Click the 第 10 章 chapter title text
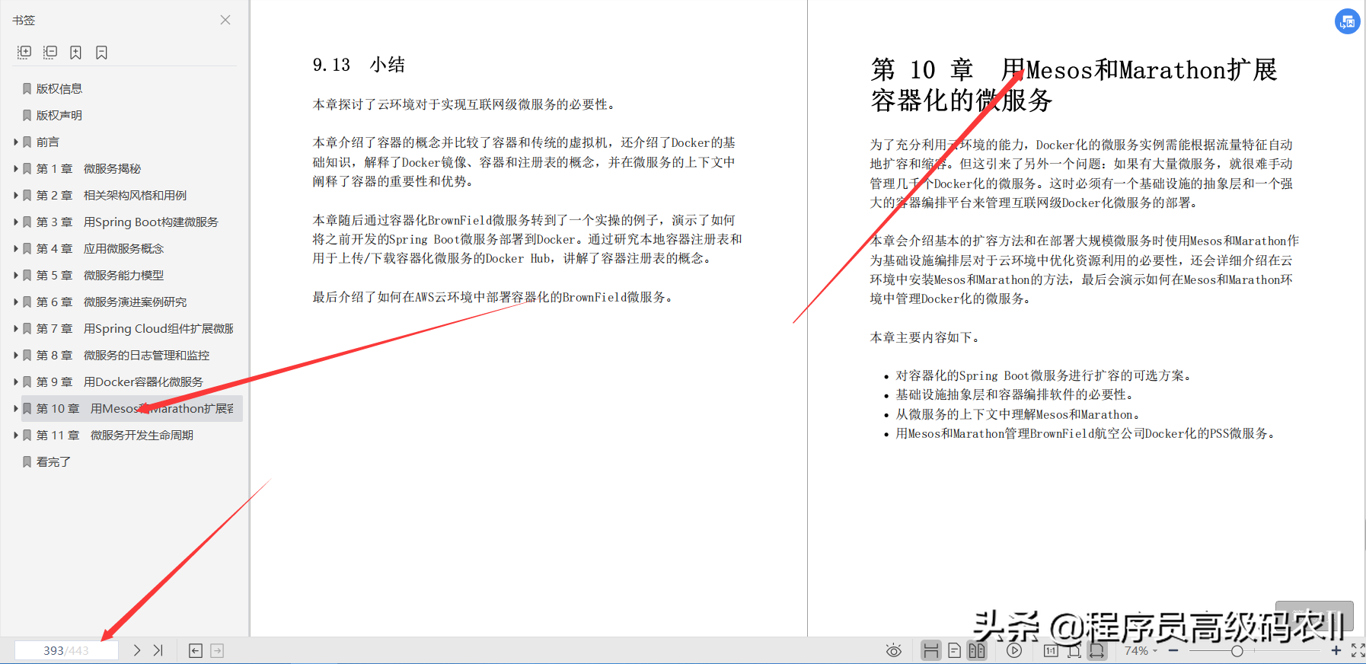 (1074, 85)
